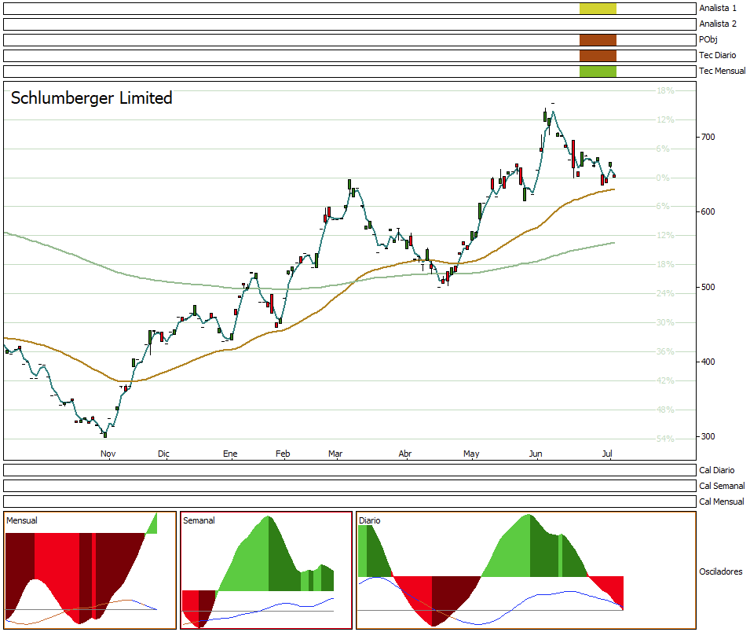The image size is (750, 632).
Task: Click the brown Tec Diario indicator block
Action: coord(598,56)
